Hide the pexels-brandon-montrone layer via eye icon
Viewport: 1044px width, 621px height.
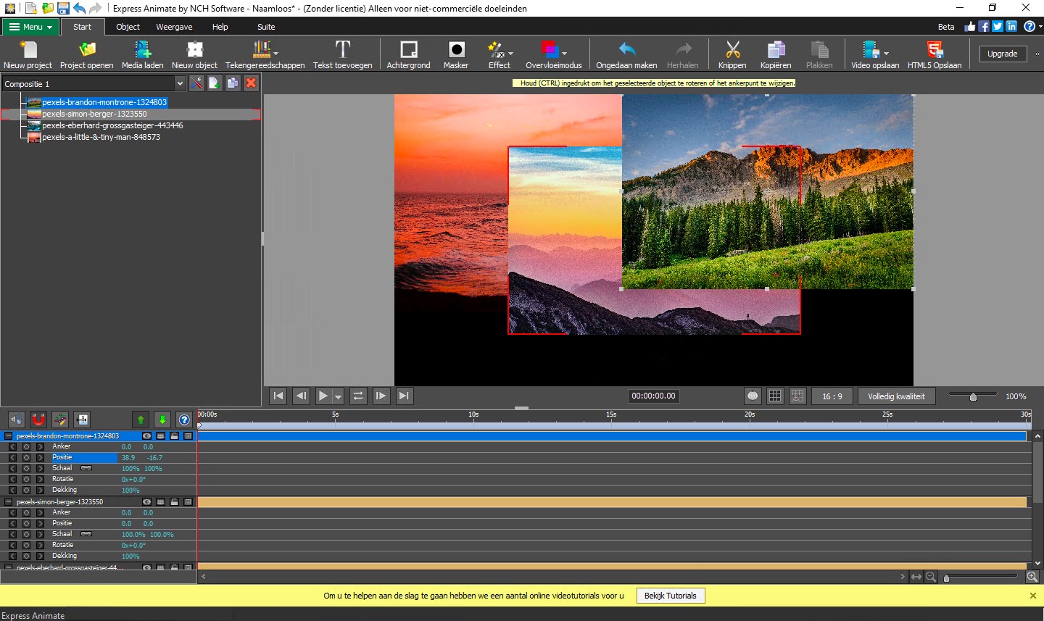(147, 436)
